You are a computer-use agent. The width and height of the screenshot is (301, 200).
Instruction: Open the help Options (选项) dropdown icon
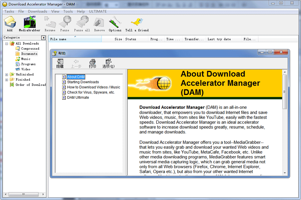108,63
